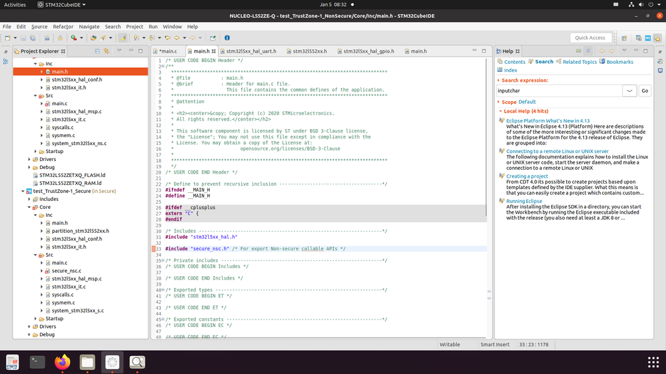Open Creating a project help result
666x374 pixels.
527,176
